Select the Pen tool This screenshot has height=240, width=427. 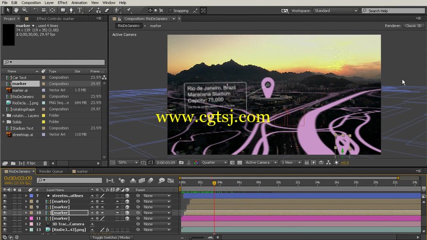72,10
